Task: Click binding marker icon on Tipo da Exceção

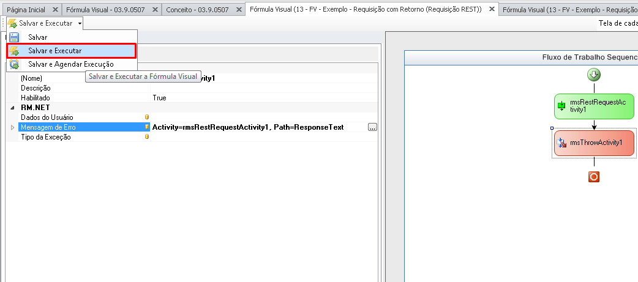Action: click(x=147, y=136)
